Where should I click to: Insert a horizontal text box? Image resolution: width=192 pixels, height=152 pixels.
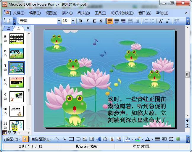(85, 139)
